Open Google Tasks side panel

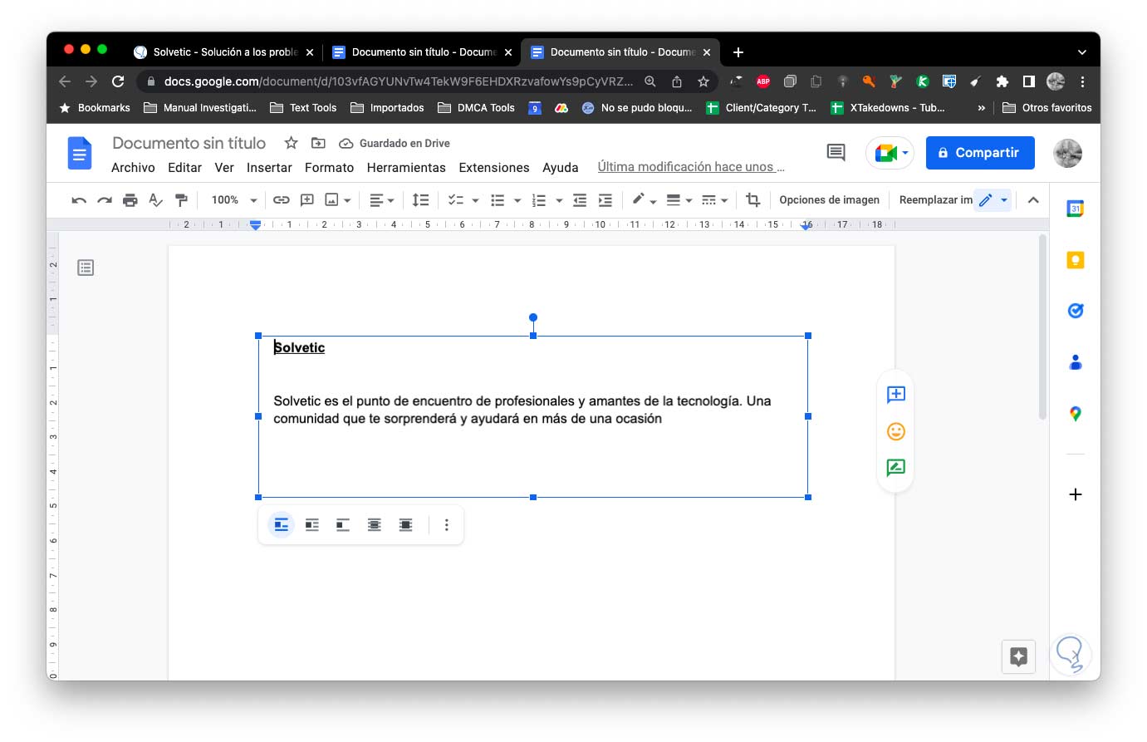(x=1075, y=311)
